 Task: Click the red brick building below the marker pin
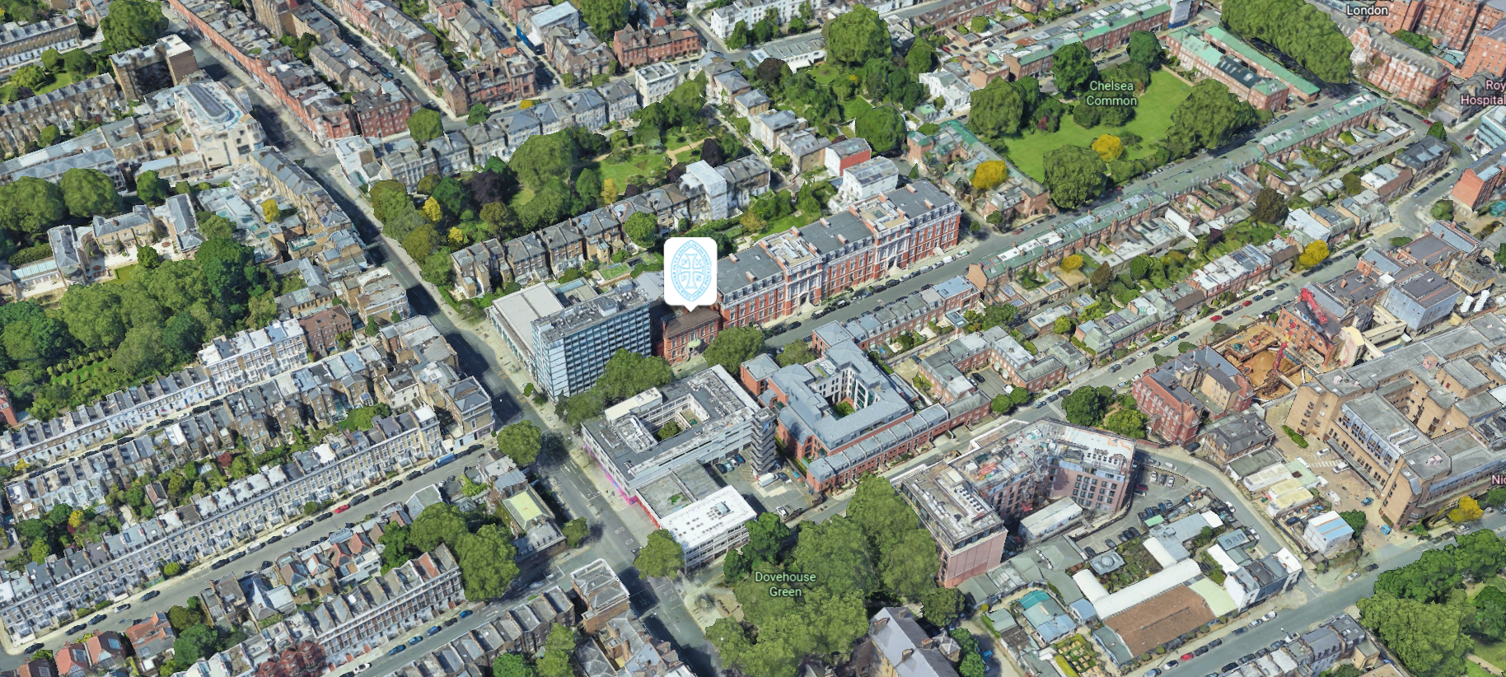(687, 333)
